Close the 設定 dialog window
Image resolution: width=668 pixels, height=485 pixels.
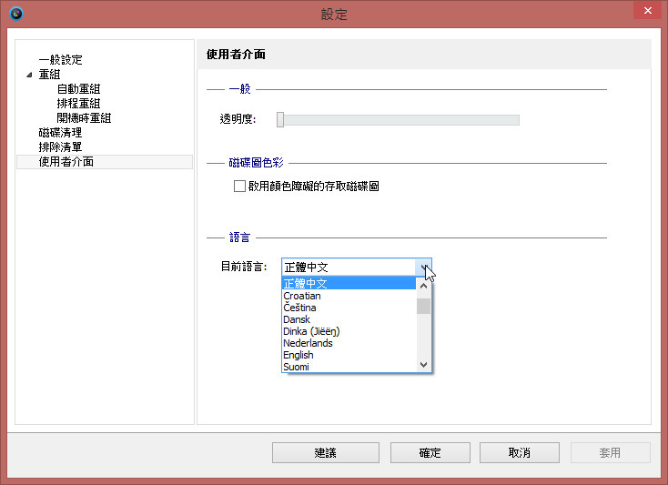[648, 10]
